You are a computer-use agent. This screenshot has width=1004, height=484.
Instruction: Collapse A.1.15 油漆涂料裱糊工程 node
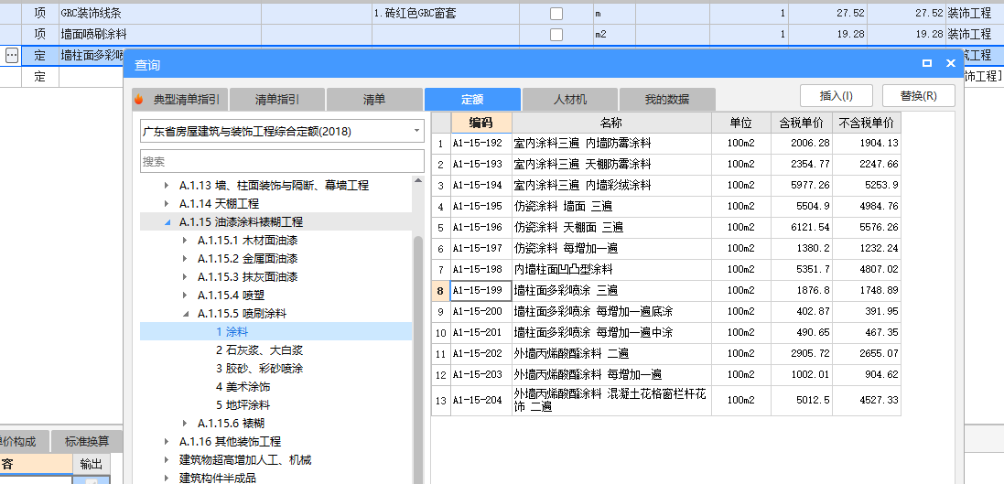(x=167, y=222)
